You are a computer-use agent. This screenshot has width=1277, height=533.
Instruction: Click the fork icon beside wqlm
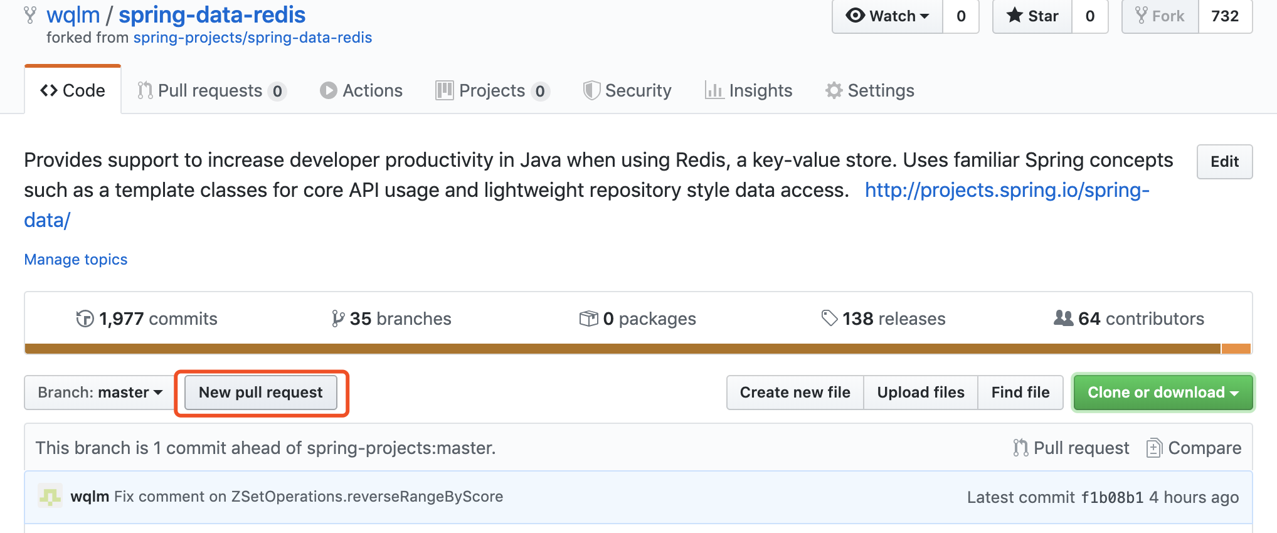29,15
